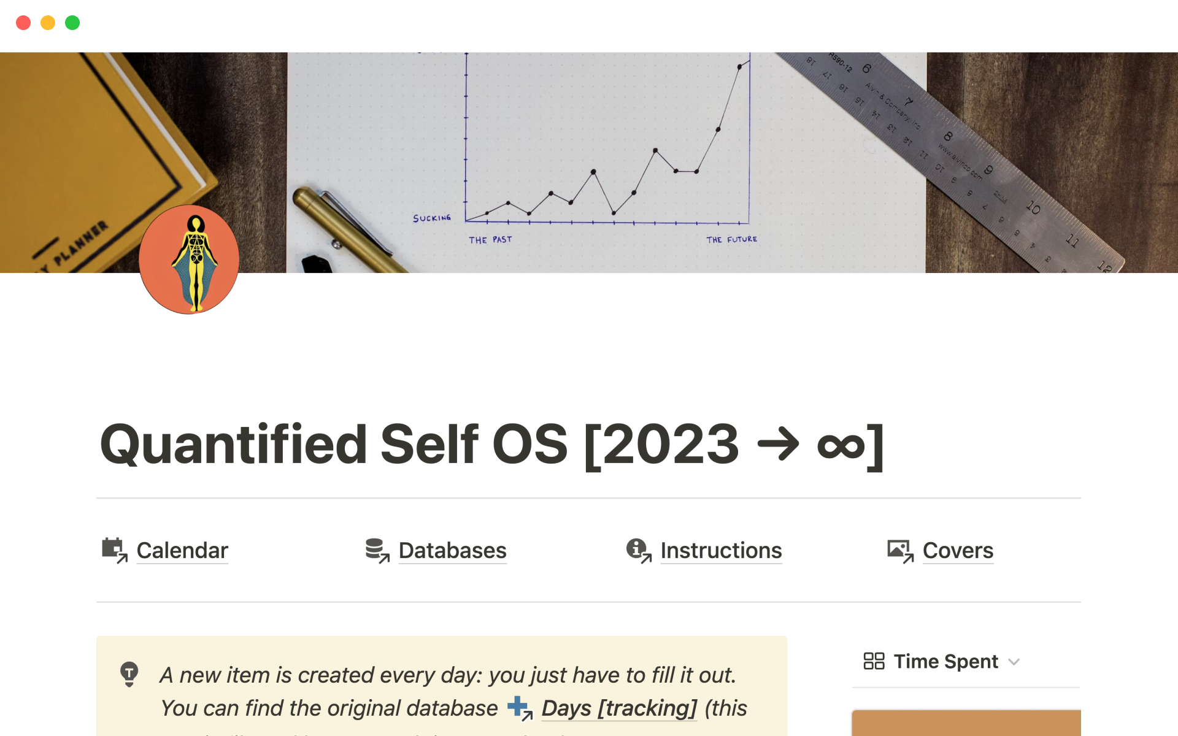Image resolution: width=1178 pixels, height=736 pixels.
Task: Go to the Instructions page
Action: [x=721, y=551]
